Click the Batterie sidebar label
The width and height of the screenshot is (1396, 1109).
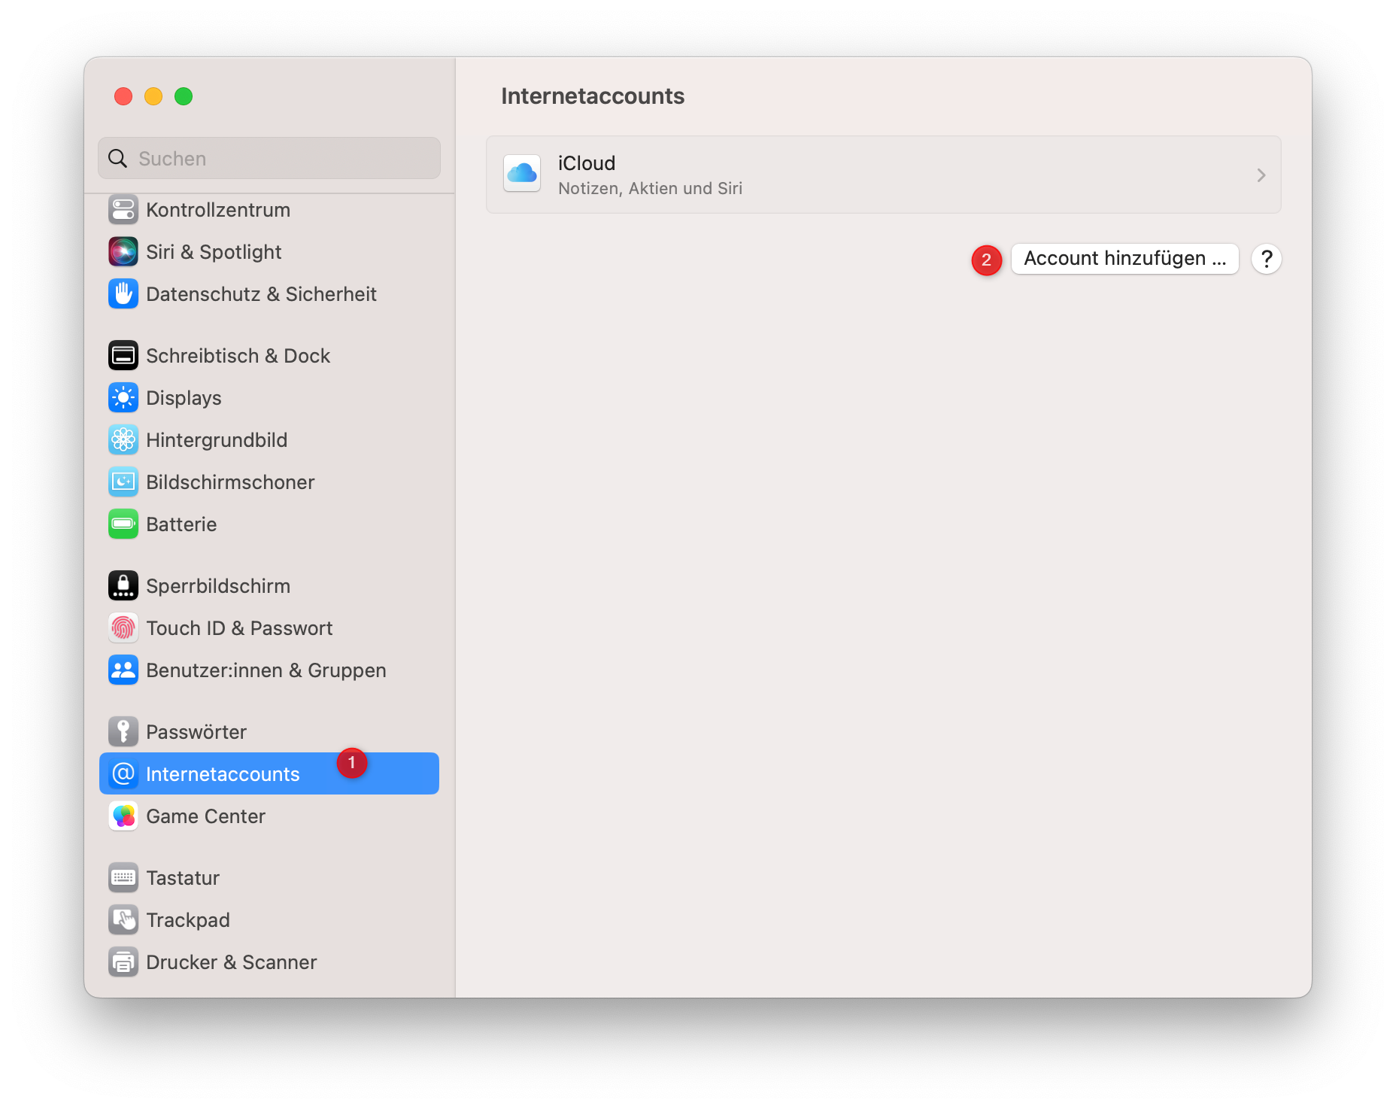(x=181, y=524)
